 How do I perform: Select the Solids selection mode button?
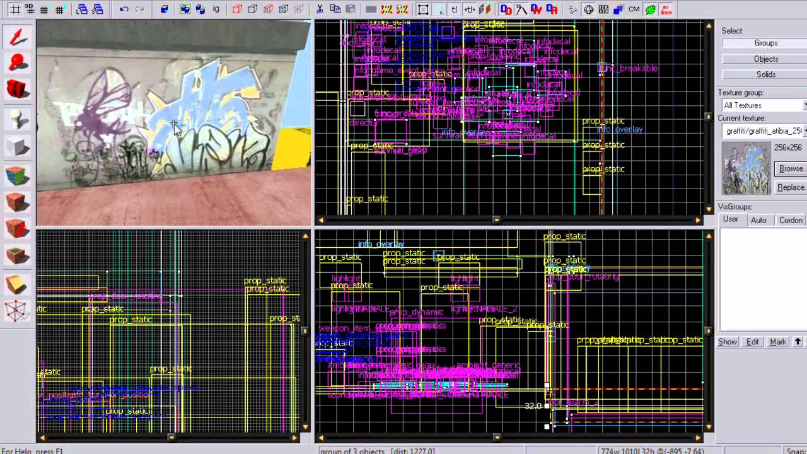click(766, 74)
